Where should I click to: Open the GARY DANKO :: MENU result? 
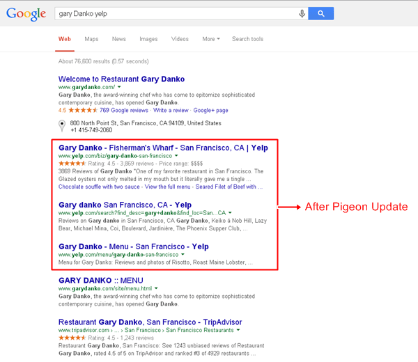point(101,281)
